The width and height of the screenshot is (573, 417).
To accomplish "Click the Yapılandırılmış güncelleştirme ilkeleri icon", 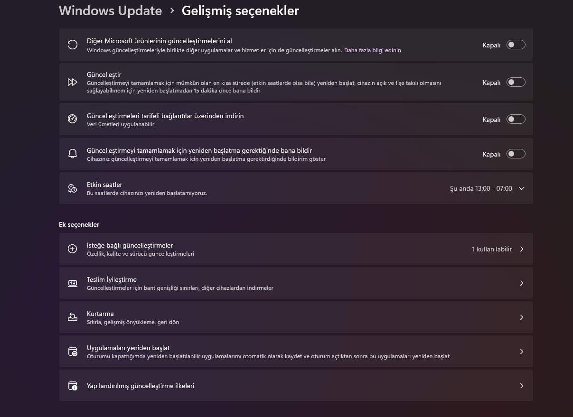I will coord(72,386).
